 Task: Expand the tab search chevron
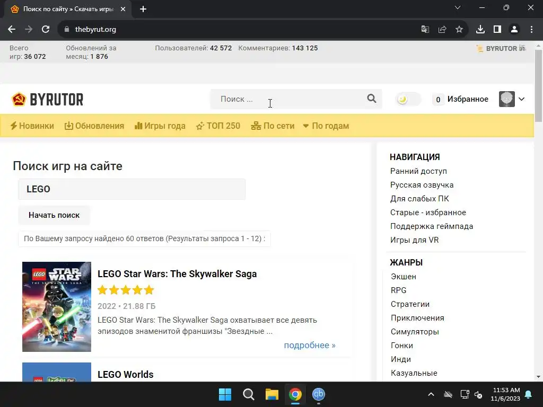point(458,7)
